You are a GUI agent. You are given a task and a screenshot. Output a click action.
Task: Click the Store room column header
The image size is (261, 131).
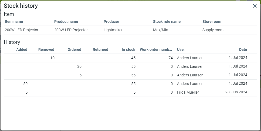pos(212,22)
